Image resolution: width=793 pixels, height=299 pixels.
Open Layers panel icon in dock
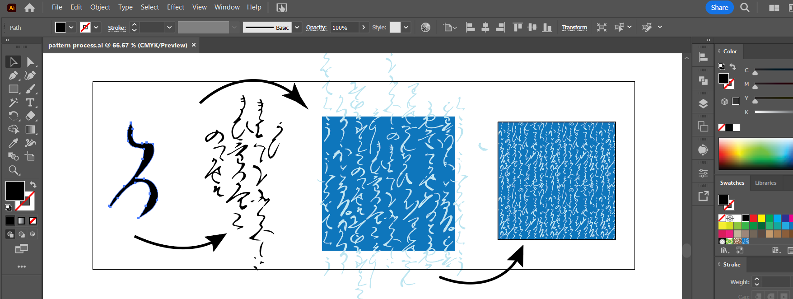click(x=703, y=104)
